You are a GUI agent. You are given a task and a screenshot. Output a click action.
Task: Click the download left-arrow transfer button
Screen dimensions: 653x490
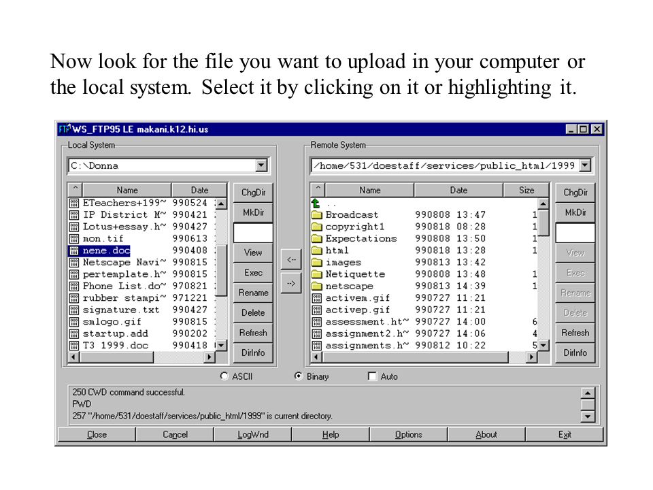coord(290,259)
